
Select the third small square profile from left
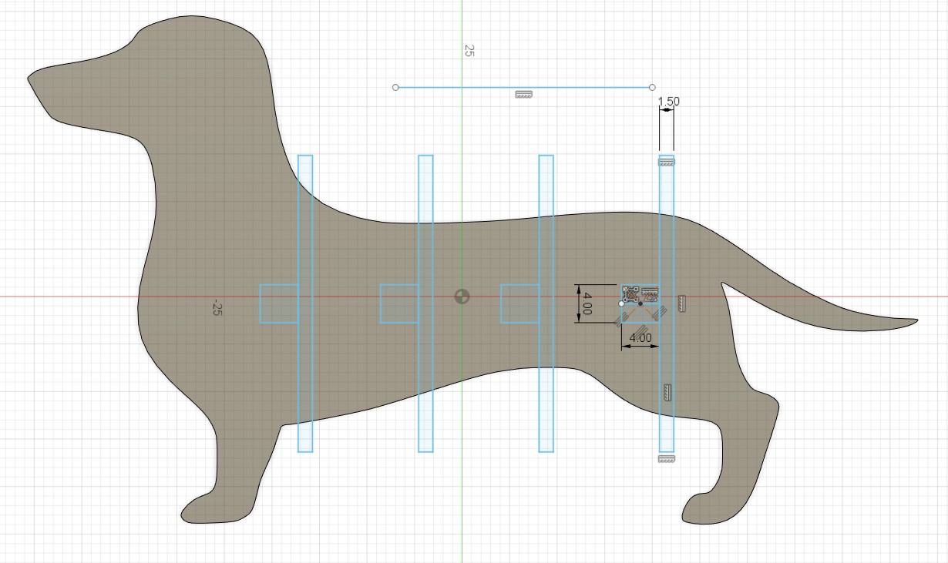519,303
